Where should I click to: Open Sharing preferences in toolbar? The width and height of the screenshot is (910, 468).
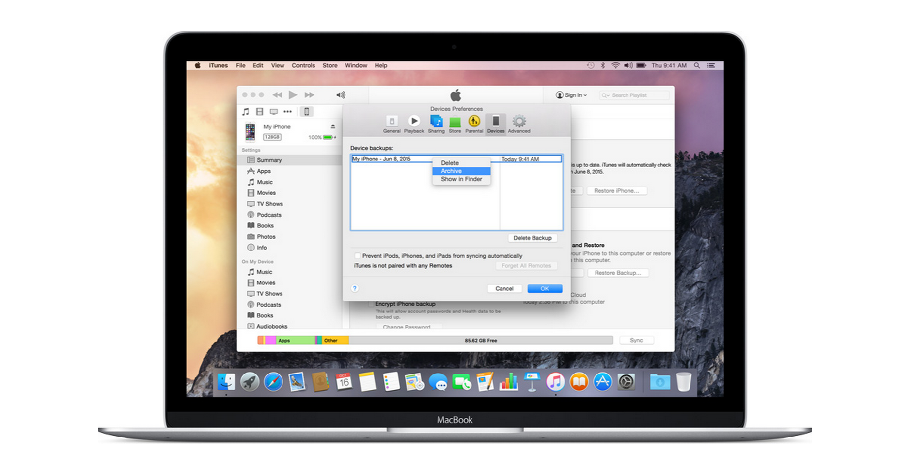[x=436, y=124]
